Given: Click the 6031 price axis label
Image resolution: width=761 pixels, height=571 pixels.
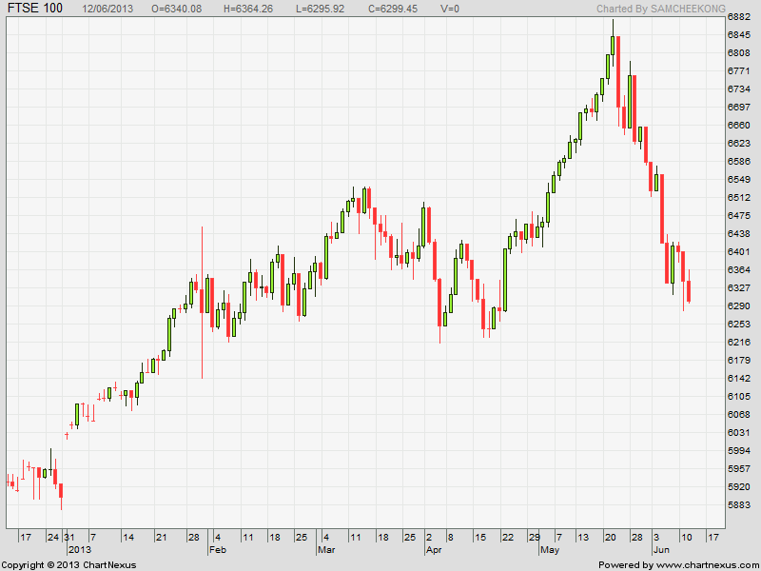Looking at the screenshot, I should click(x=739, y=432).
